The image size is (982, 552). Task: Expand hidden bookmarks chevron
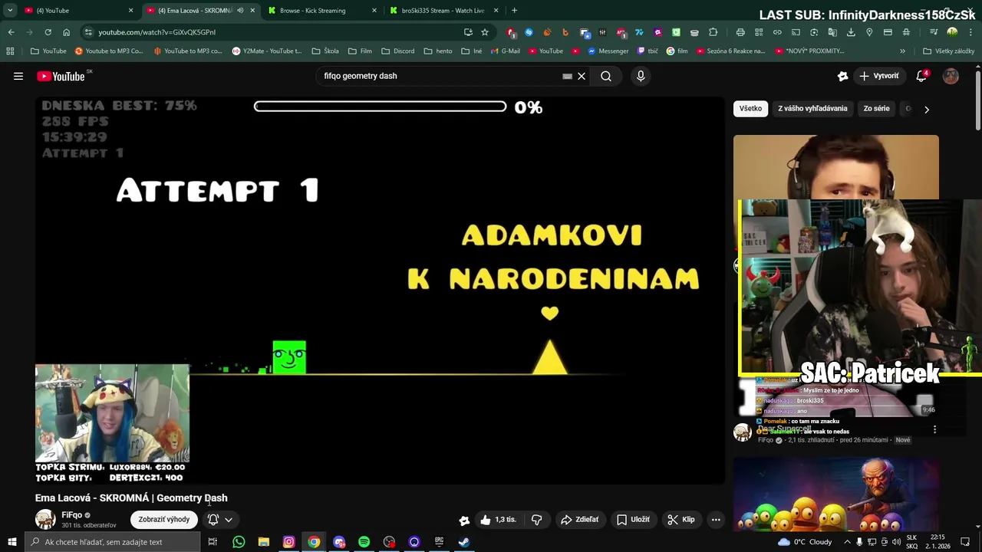point(902,51)
